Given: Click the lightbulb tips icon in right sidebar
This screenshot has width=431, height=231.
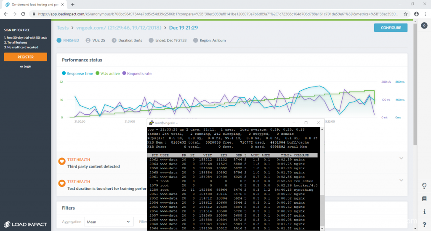Looking at the screenshot, I should pos(424,186).
